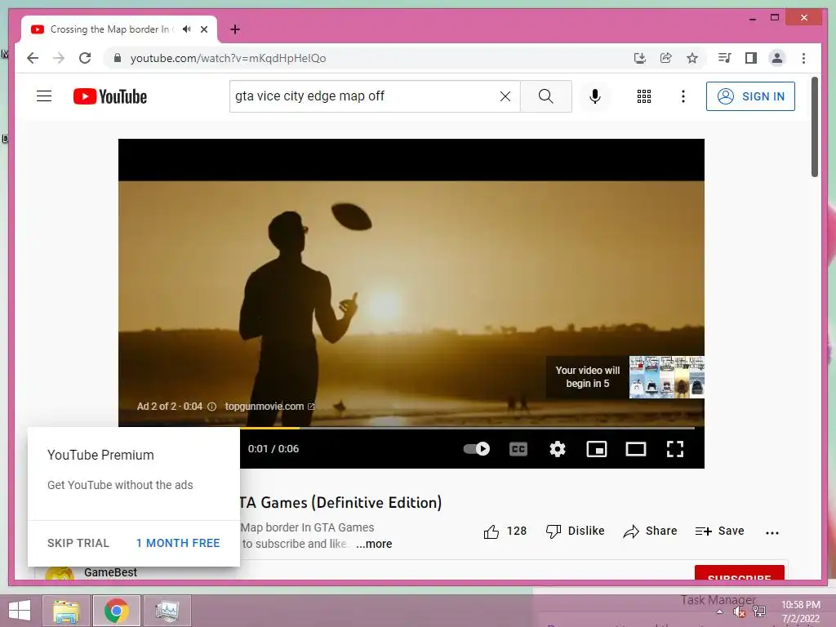
Task: Open Chrome's three-dot menu
Action: coord(803,58)
